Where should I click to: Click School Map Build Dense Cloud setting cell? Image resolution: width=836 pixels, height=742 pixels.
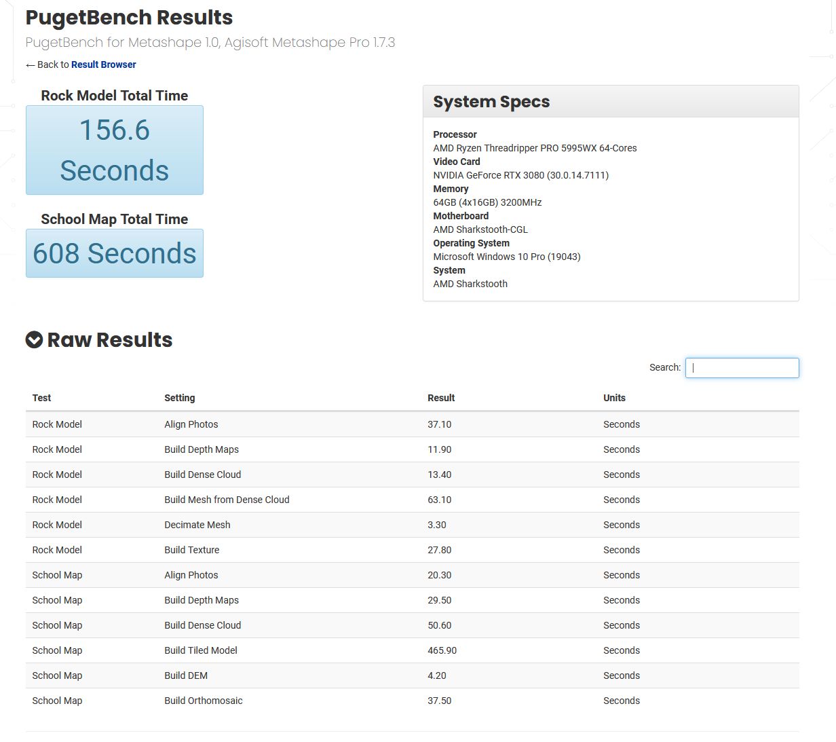203,625
